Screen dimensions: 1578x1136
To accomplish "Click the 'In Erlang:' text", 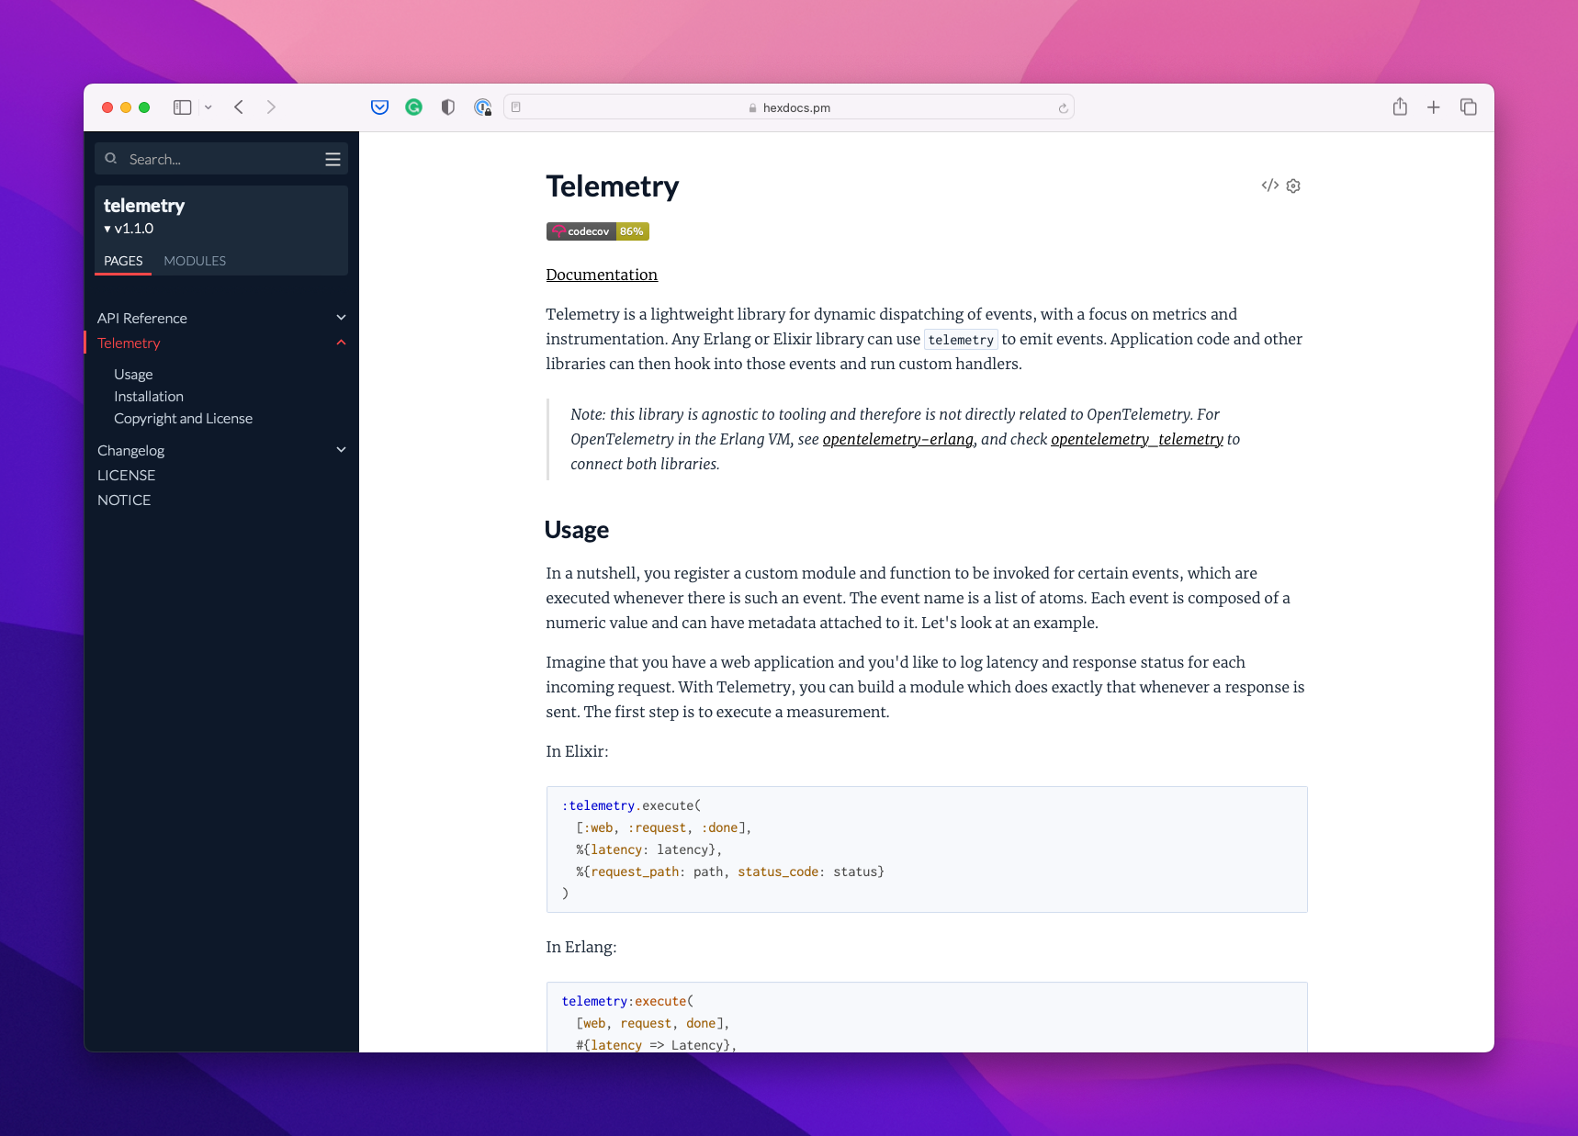I will [581, 947].
